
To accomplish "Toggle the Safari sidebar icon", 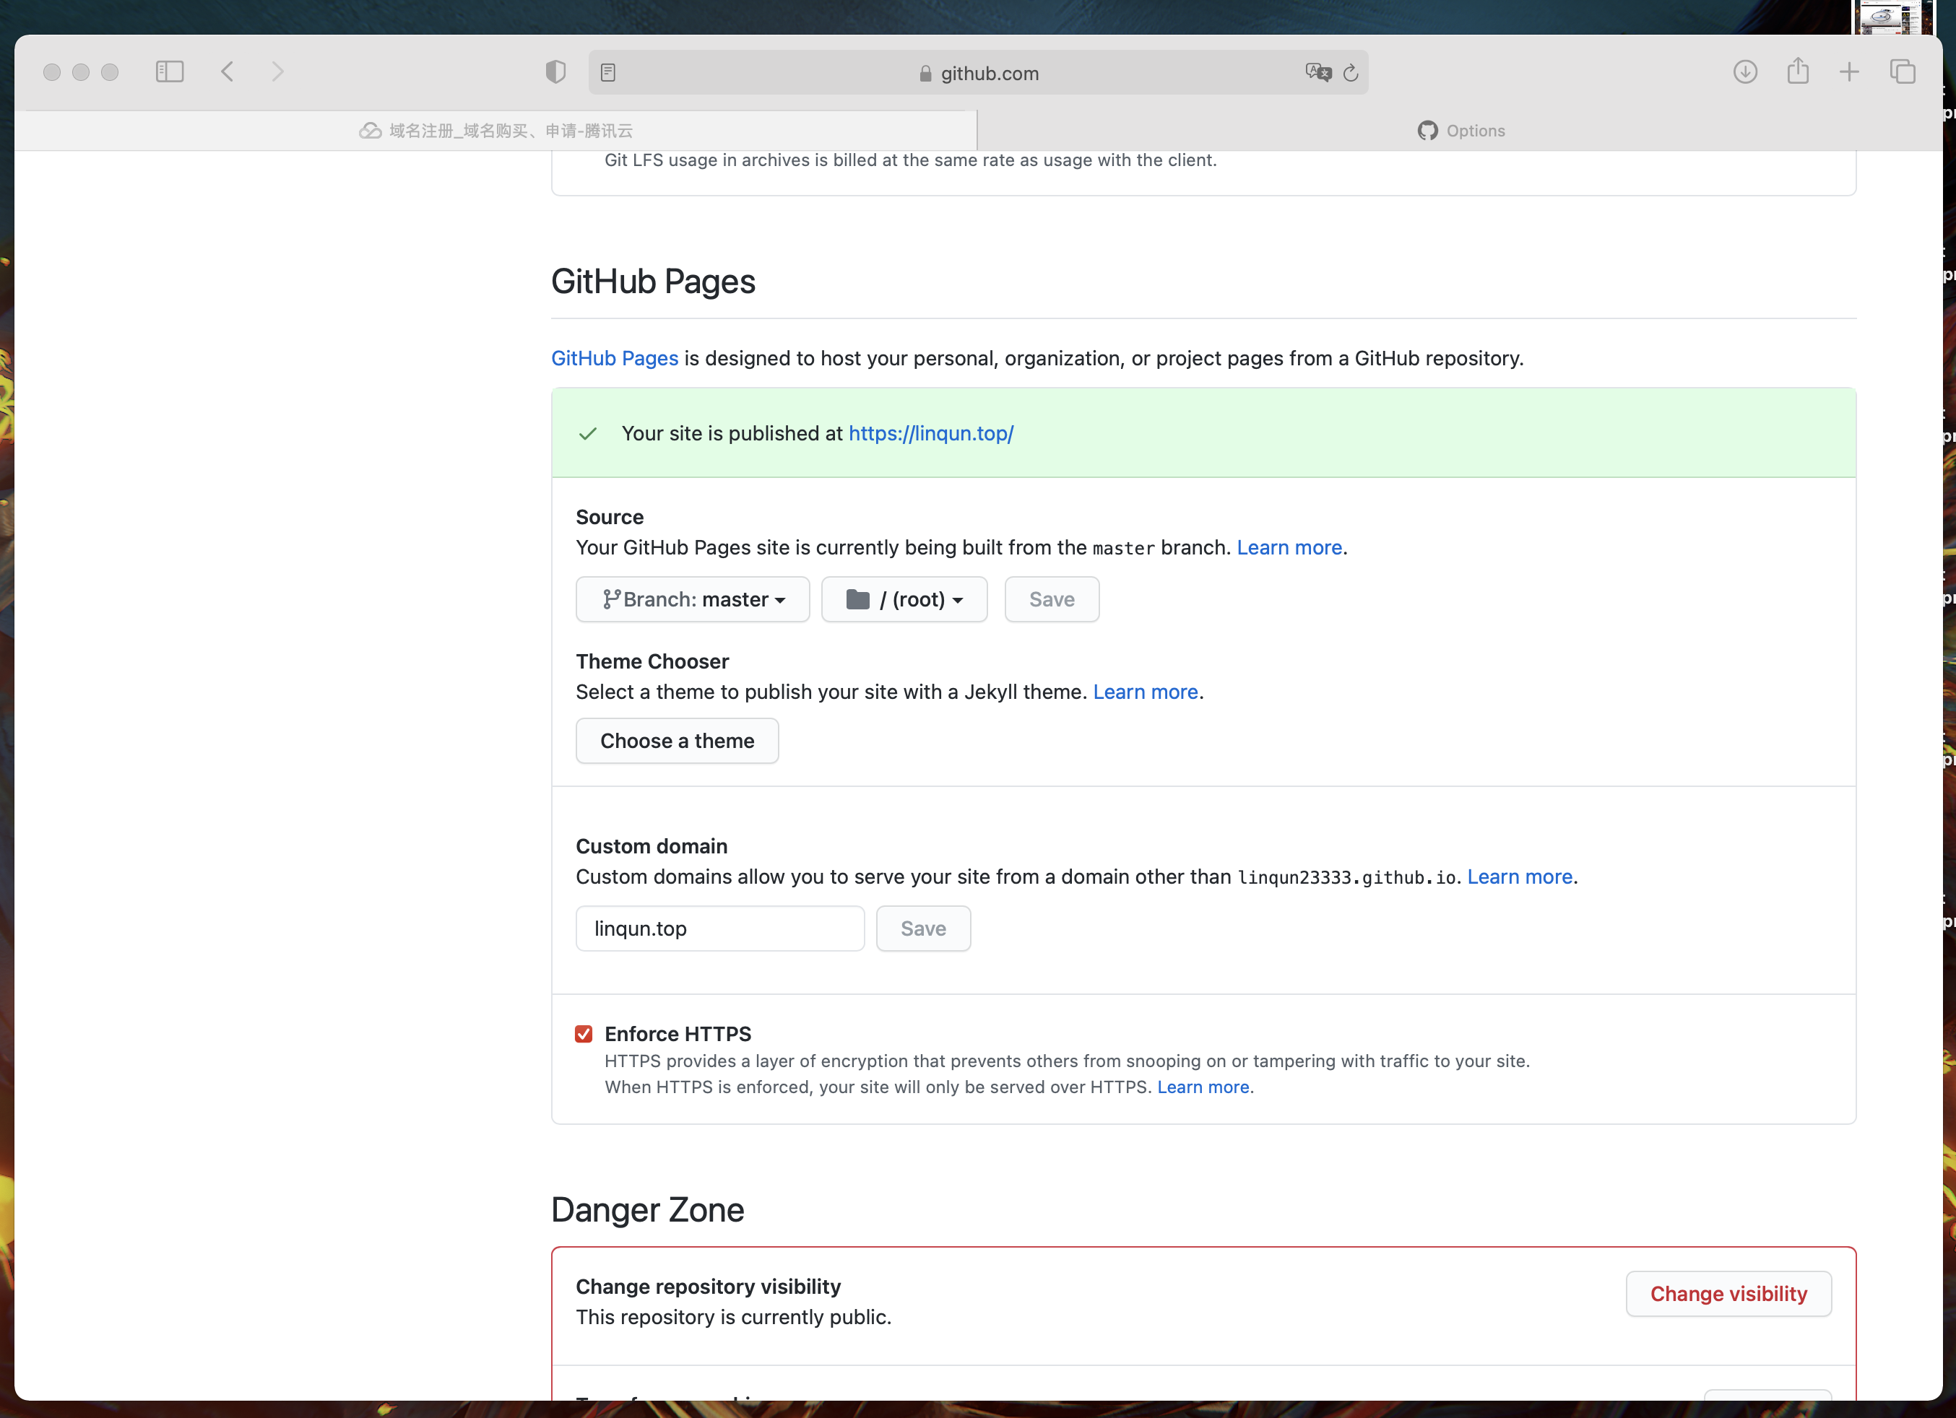I will (x=169, y=71).
